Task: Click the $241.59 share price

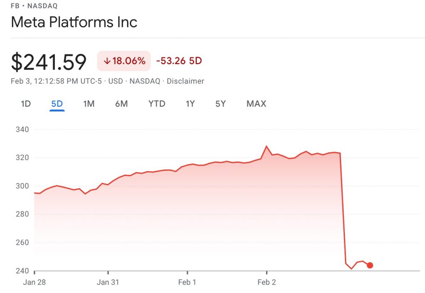Action: point(49,62)
